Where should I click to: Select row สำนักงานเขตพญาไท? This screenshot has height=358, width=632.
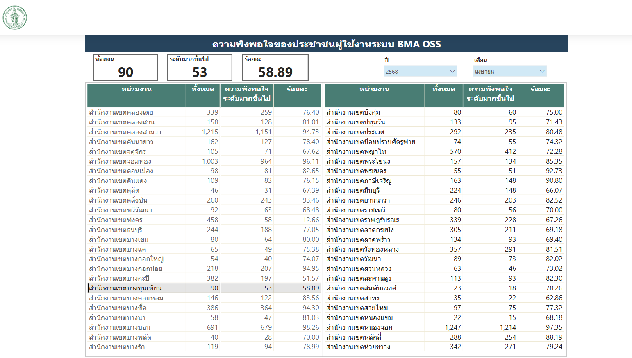pyautogui.click(x=444, y=151)
